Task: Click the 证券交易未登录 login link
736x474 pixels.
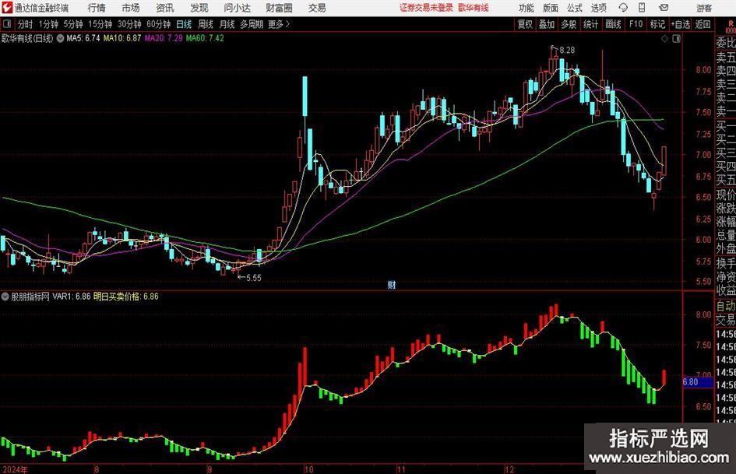Action: (x=426, y=8)
